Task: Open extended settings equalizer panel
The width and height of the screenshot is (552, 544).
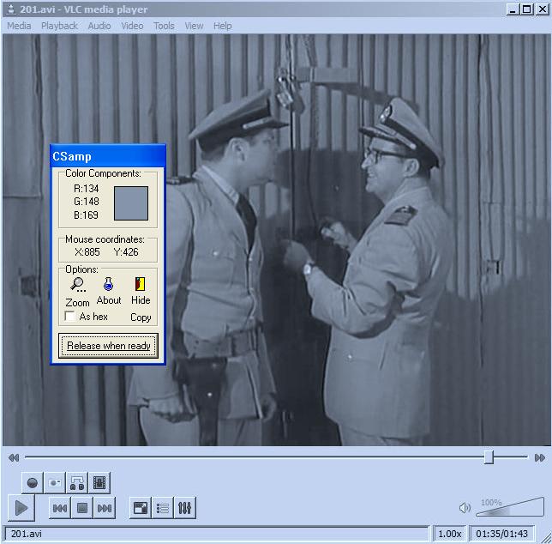Action: point(185,508)
